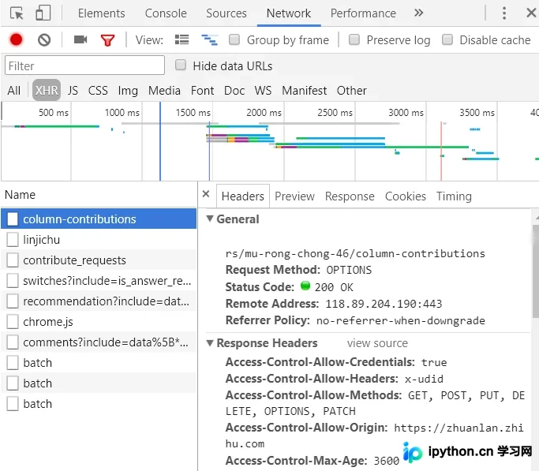Select the XHR request type filter

point(47,91)
